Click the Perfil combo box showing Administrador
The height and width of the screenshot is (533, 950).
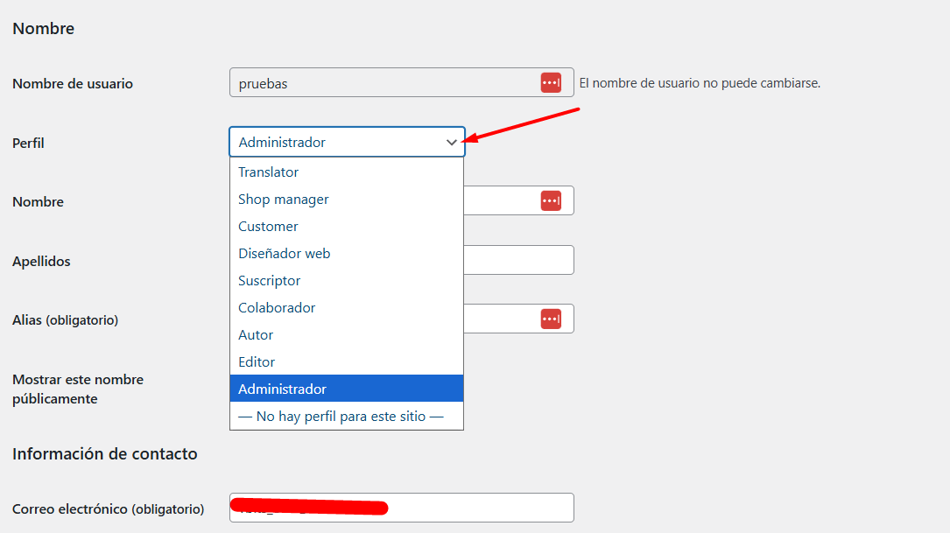tap(337, 143)
